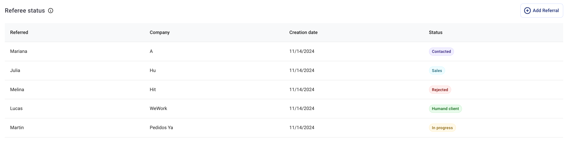Image resolution: width=571 pixels, height=146 pixels.
Task: Click the Referred column header
Action: pyautogui.click(x=19, y=32)
